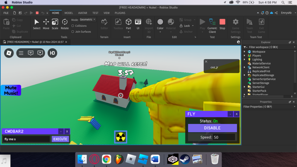Click the Filter workspace search field
This screenshot has height=167, width=297.
point(270,47)
